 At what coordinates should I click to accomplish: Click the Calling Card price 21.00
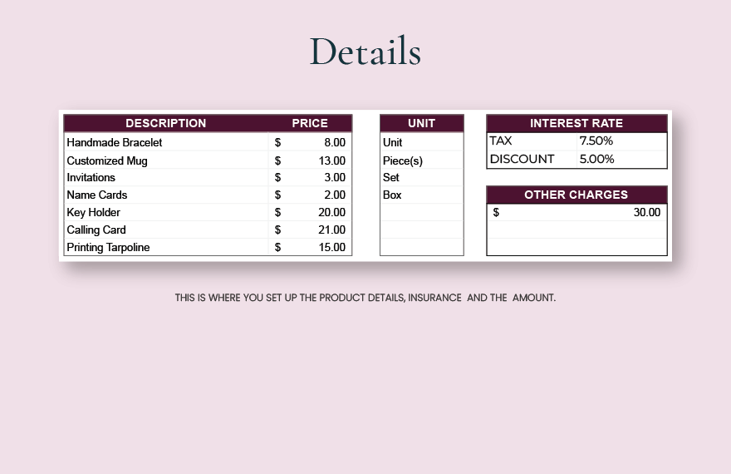(331, 230)
